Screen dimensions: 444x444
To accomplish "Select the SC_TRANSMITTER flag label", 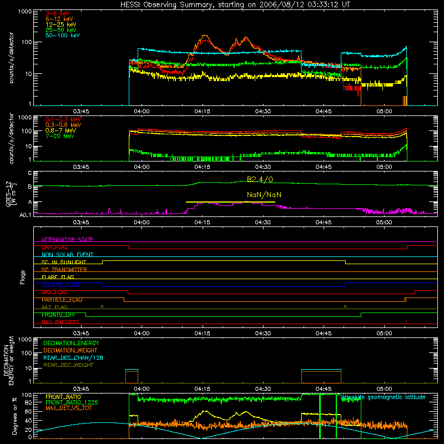I will (x=64, y=270).
